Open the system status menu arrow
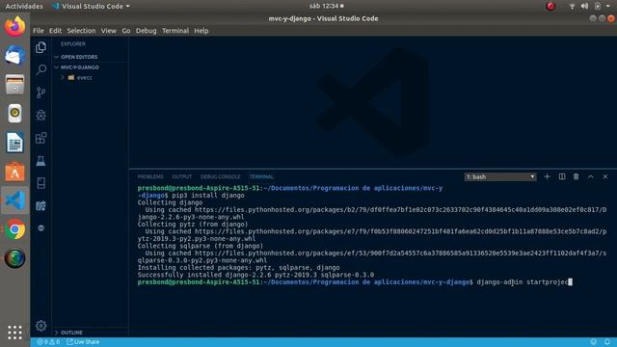 (x=608, y=6)
